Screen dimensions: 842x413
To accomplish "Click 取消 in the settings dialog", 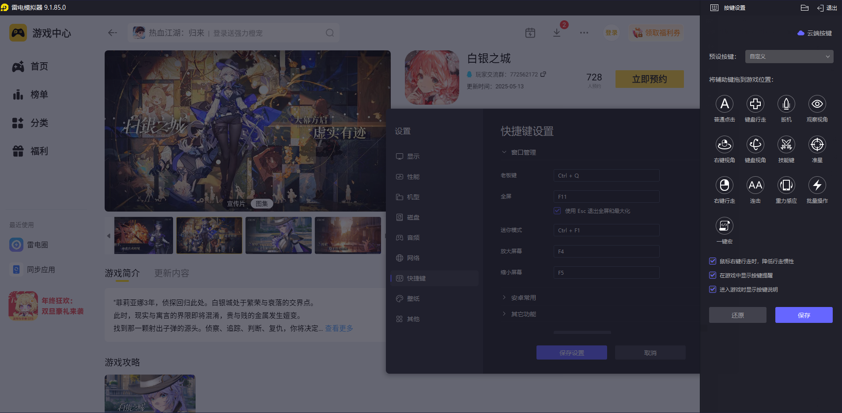I will tap(650, 352).
